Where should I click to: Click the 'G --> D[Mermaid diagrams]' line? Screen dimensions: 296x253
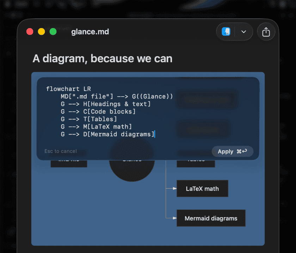click(x=107, y=134)
